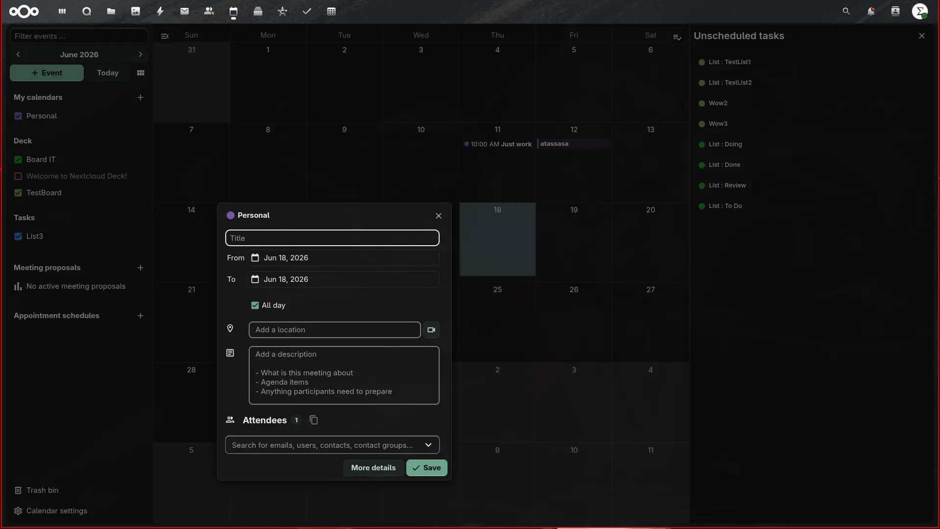This screenshot has height=529, width=940.
Task: Copy attendees list icon
Action: tap(314, 420)
